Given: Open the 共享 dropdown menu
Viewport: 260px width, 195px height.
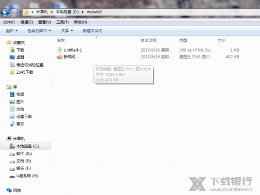Looking at the screenshot, I should (67, 31).
